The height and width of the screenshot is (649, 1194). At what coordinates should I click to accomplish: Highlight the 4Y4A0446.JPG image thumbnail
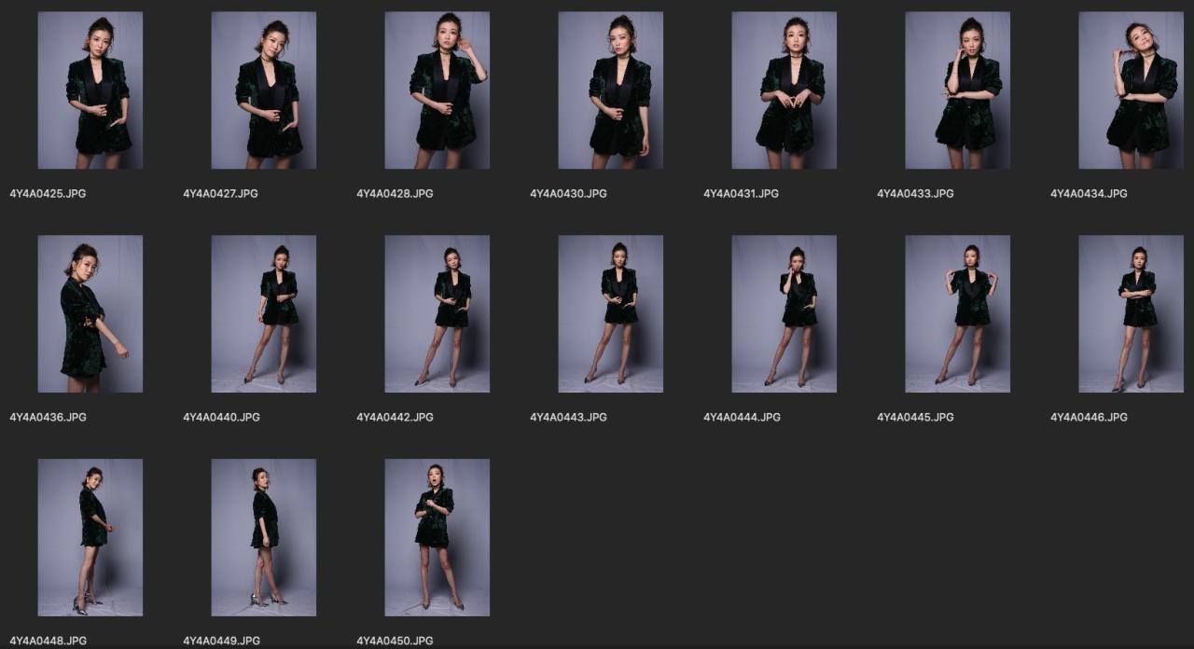tap(1132, 314)
